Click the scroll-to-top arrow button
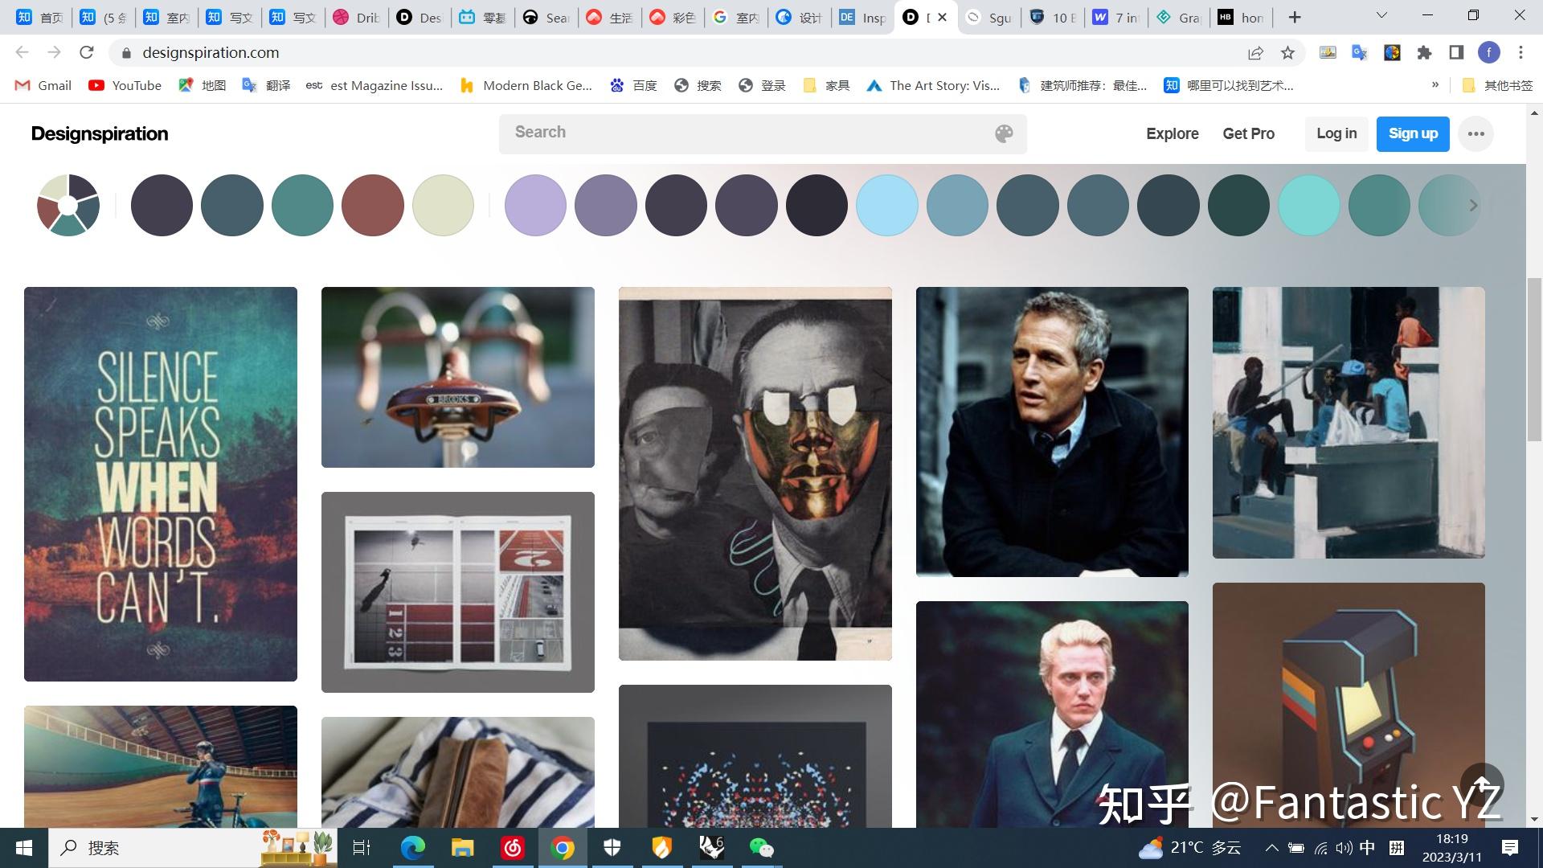 point(1483,784)
